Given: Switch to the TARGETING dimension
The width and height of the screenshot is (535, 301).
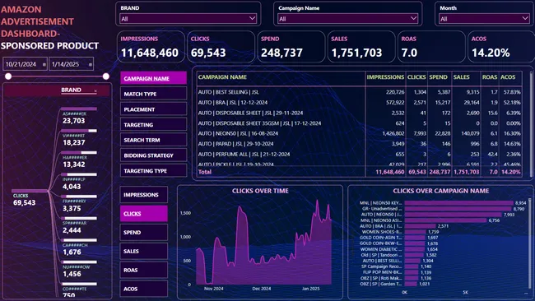Looking at the screenshot, I should point(154,125).
